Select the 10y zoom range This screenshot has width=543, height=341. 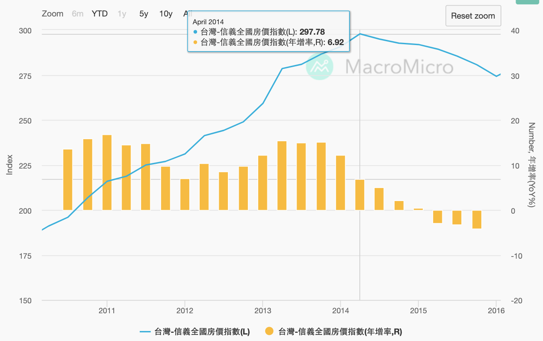point(166,14)
